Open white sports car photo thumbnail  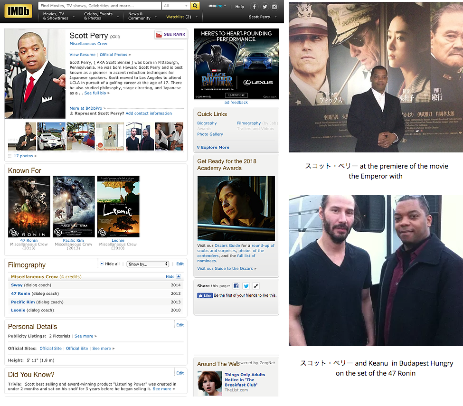[51, 136]
